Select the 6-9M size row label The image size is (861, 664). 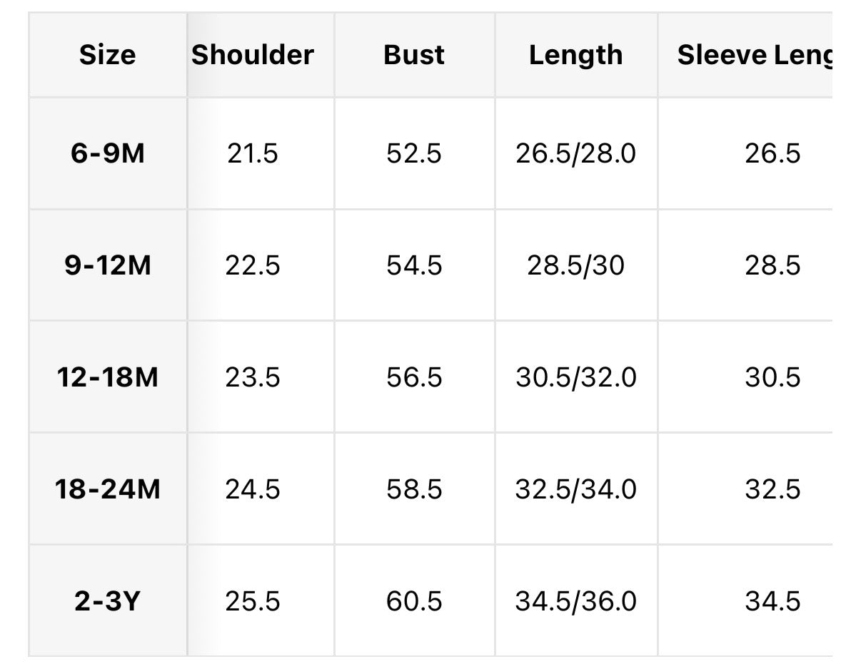108,153
